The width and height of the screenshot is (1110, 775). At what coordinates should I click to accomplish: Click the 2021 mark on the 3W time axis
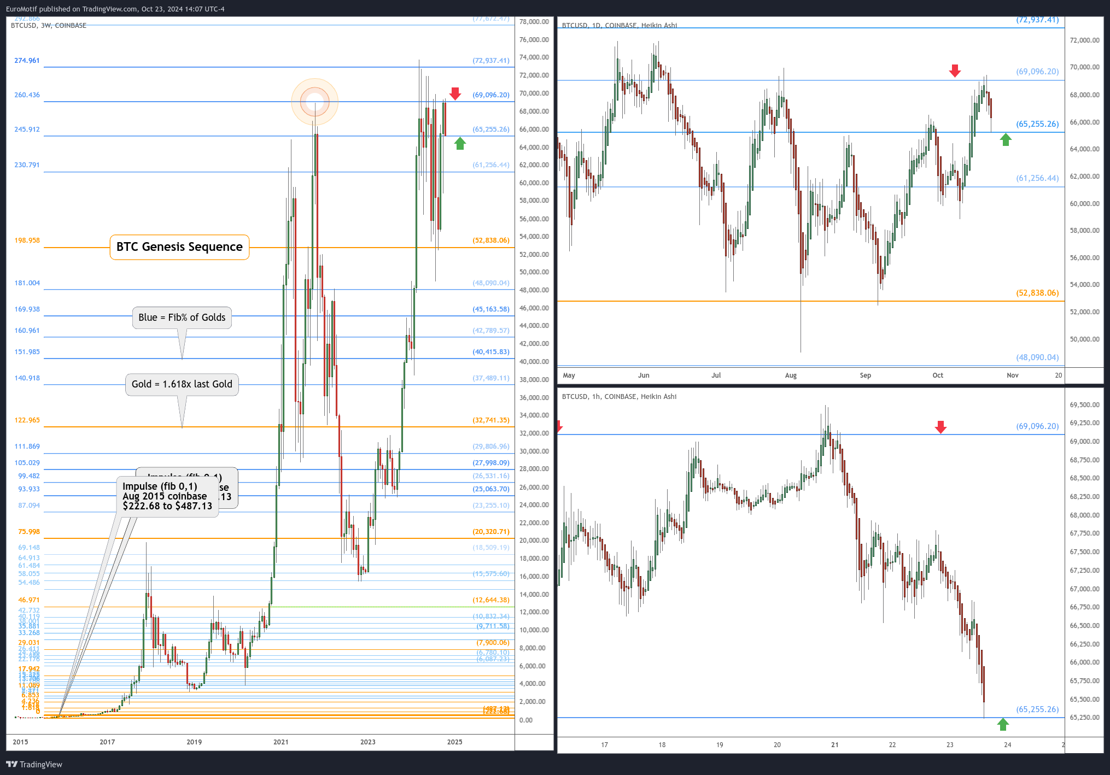pyautogui.click(x=281, y=742)
